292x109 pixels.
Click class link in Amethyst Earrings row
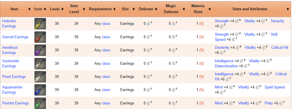(106, 50)
